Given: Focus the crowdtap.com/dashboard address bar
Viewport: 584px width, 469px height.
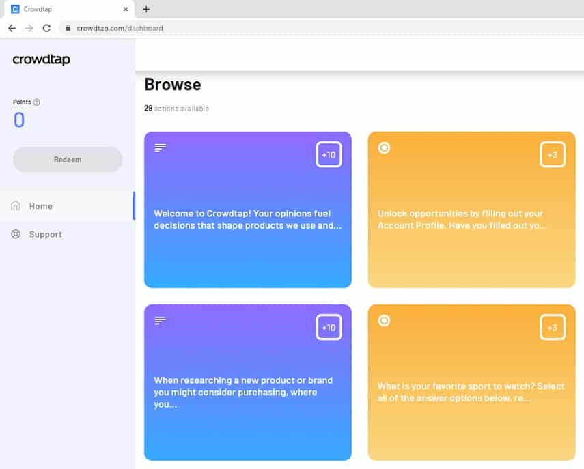Looking at the screenshot, I should (321, 28).
